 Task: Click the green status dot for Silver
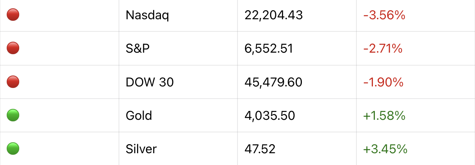[x=13, y=148]
